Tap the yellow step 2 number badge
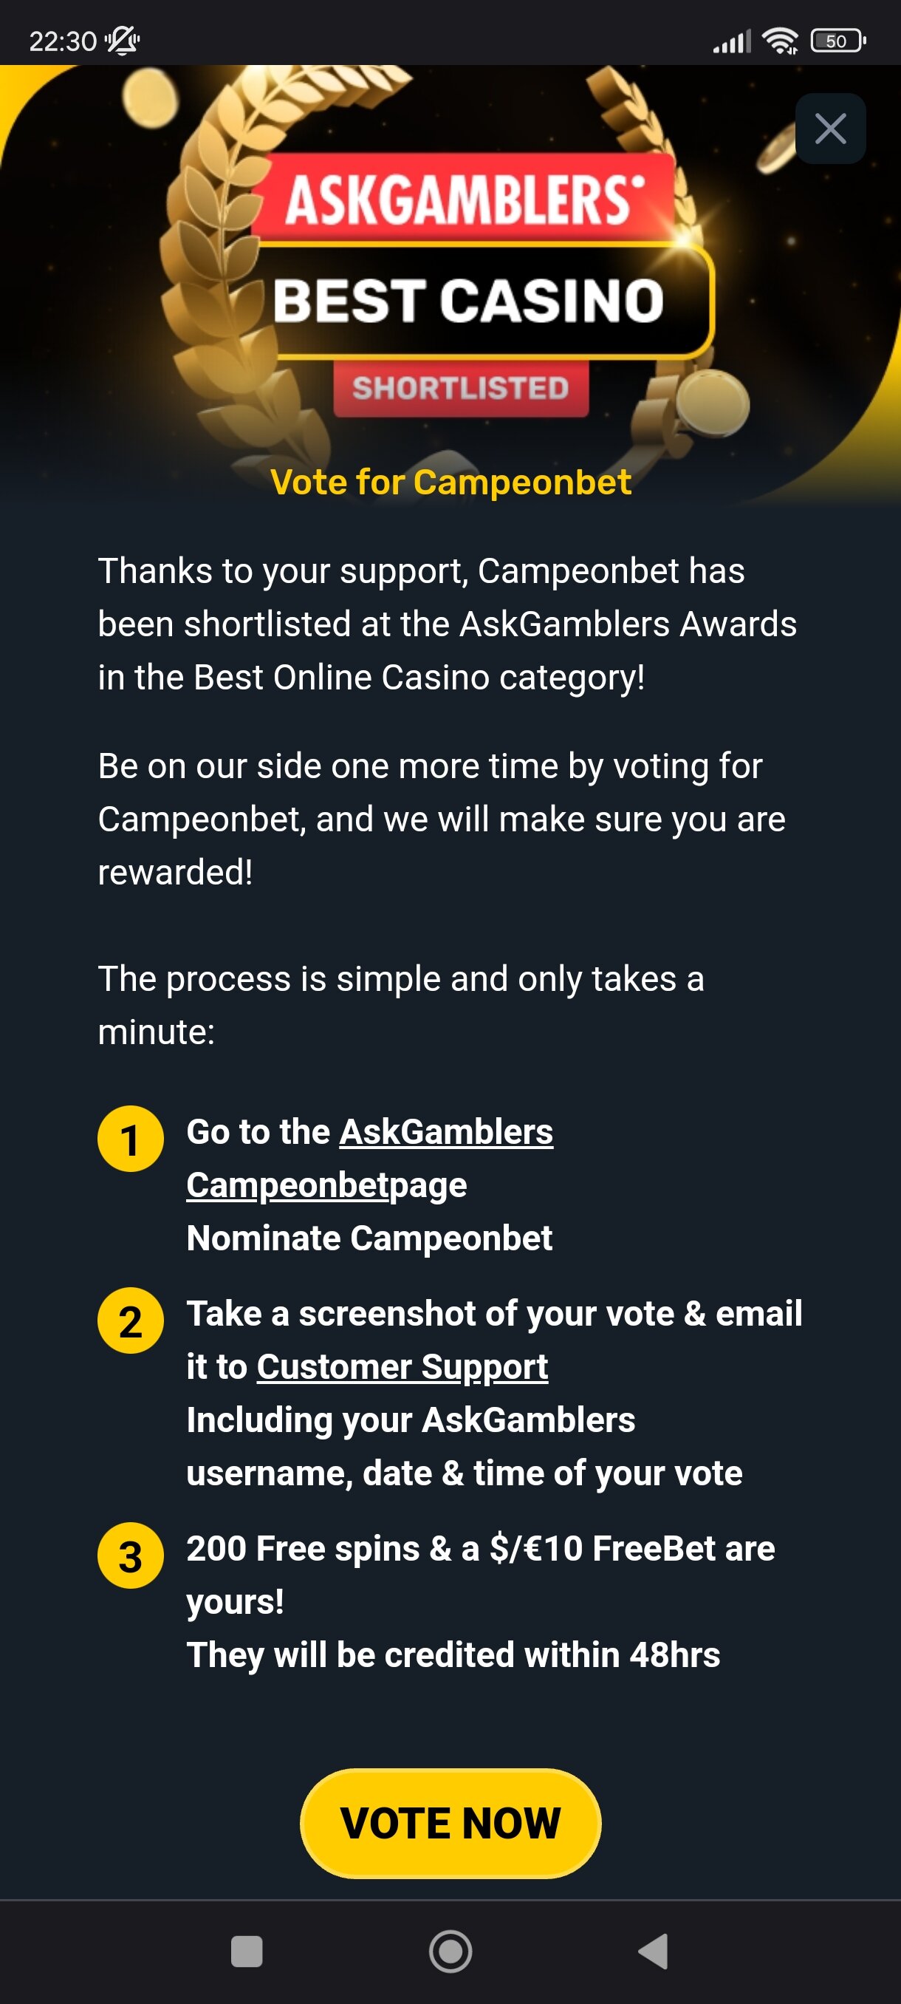901x2004 pixels. [x=130, y=1321]
